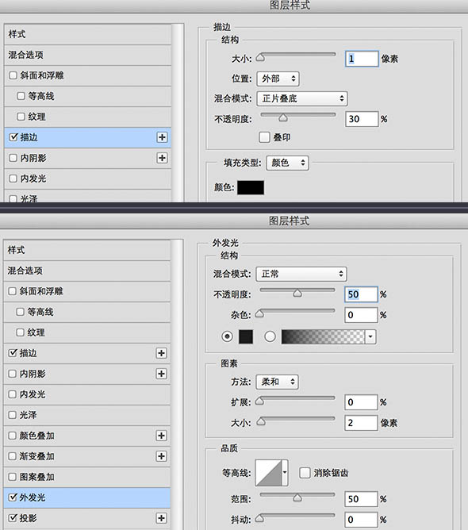The width and height of the screenshot is (468, 530).
Task: Click 范围 slider handle
Action: [x=297, y=497]
